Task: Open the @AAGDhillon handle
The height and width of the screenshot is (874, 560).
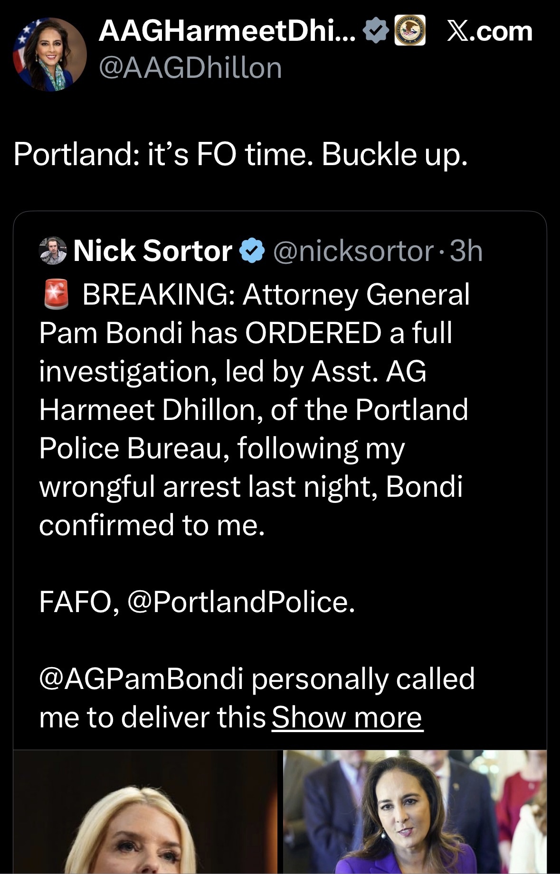Action: (x=190, y=67)
